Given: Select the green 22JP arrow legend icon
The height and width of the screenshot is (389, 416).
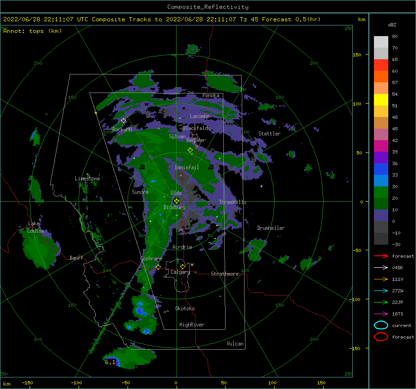Looking at the screenshot, I should click(381, 302).
